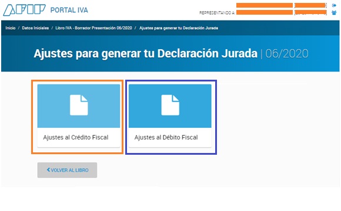Open Ajustes al Crédito Fiscal label
Viewport: 341px width, 211px height.
[76, 137]
